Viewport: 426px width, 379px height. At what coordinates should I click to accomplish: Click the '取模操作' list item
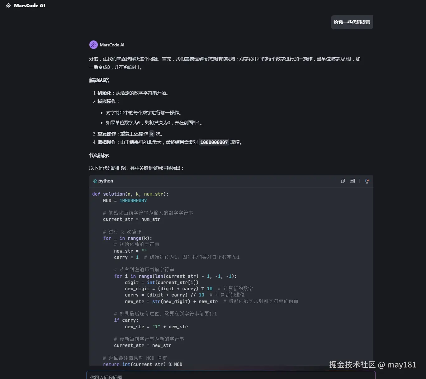pos(168,142)
